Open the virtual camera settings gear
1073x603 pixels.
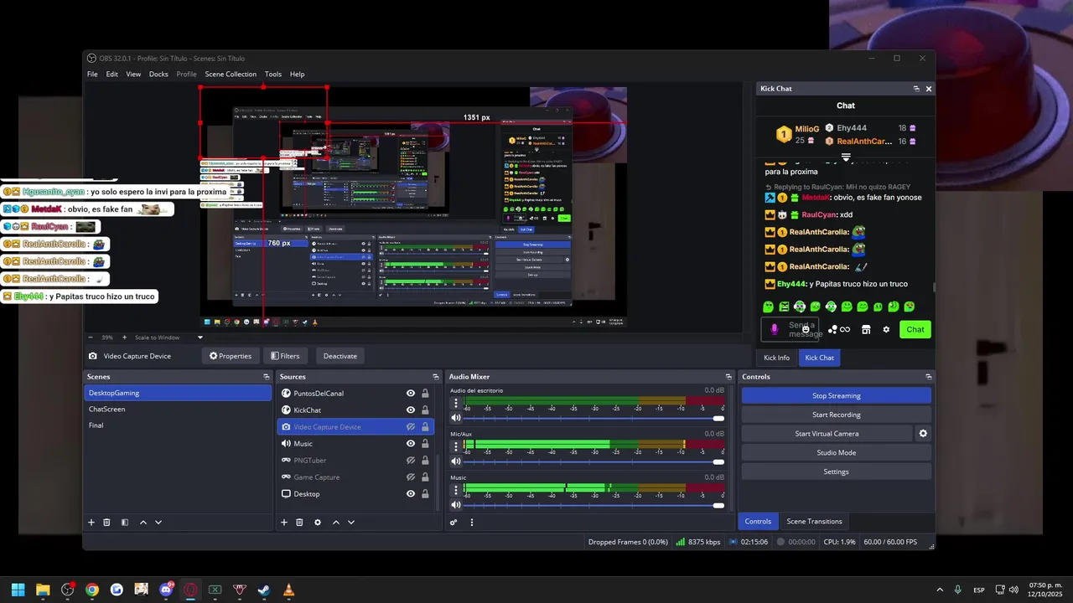click(x=923, y=434)
